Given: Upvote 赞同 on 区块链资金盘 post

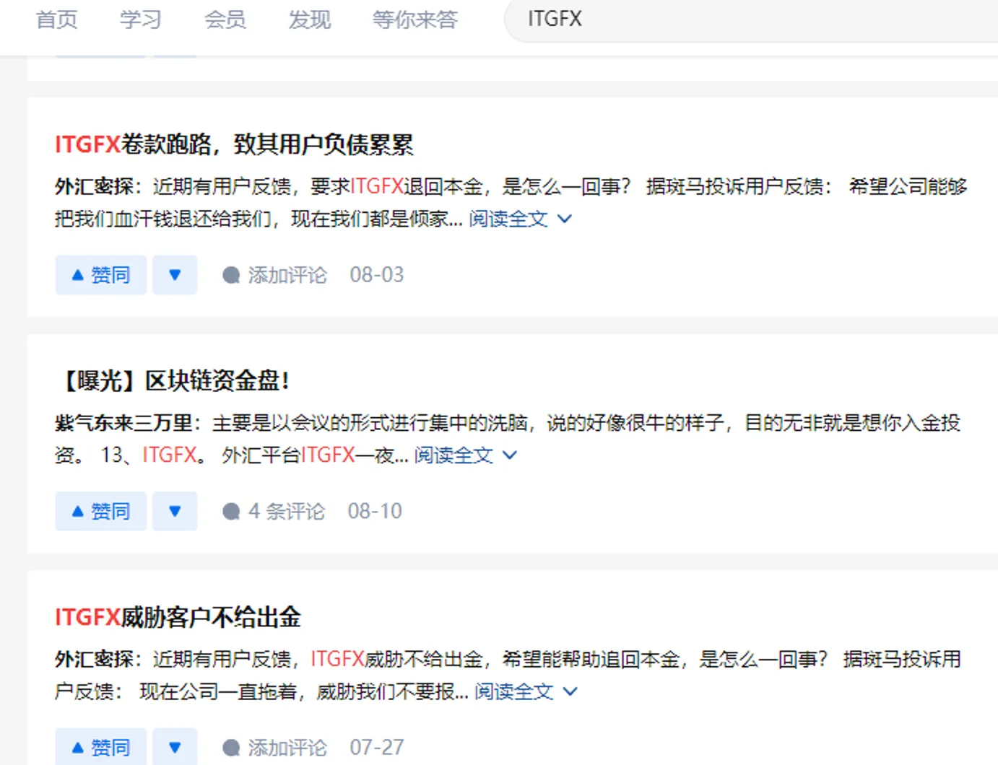Looking at the screenshot, I should click(x=101, y=511).
